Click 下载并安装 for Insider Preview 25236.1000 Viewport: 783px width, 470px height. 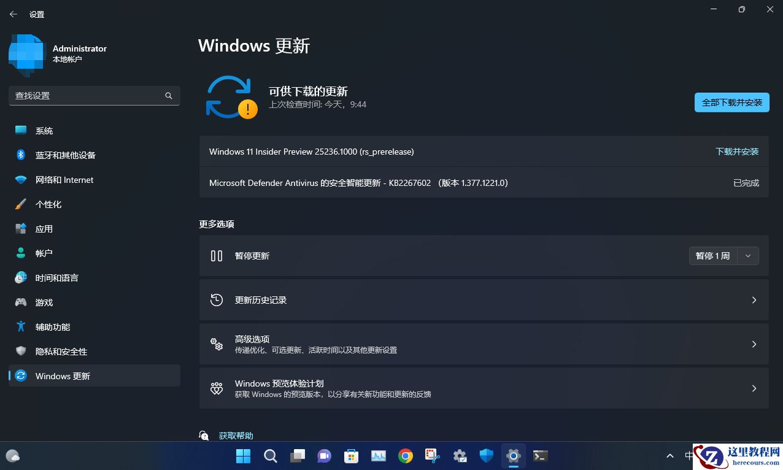[737, 152]
